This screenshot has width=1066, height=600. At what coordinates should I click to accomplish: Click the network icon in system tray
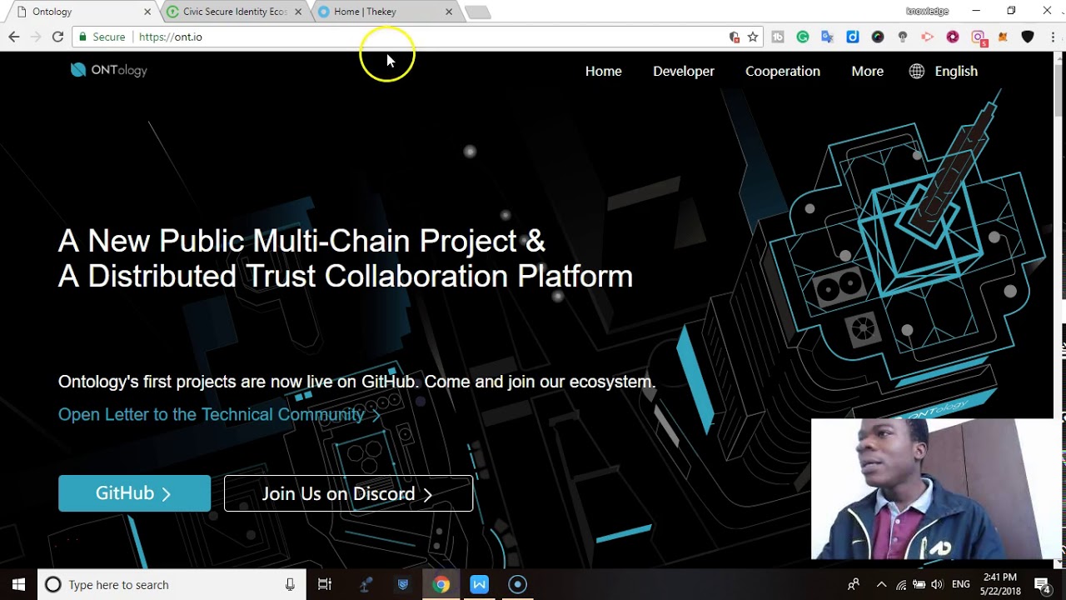(901, 584)
